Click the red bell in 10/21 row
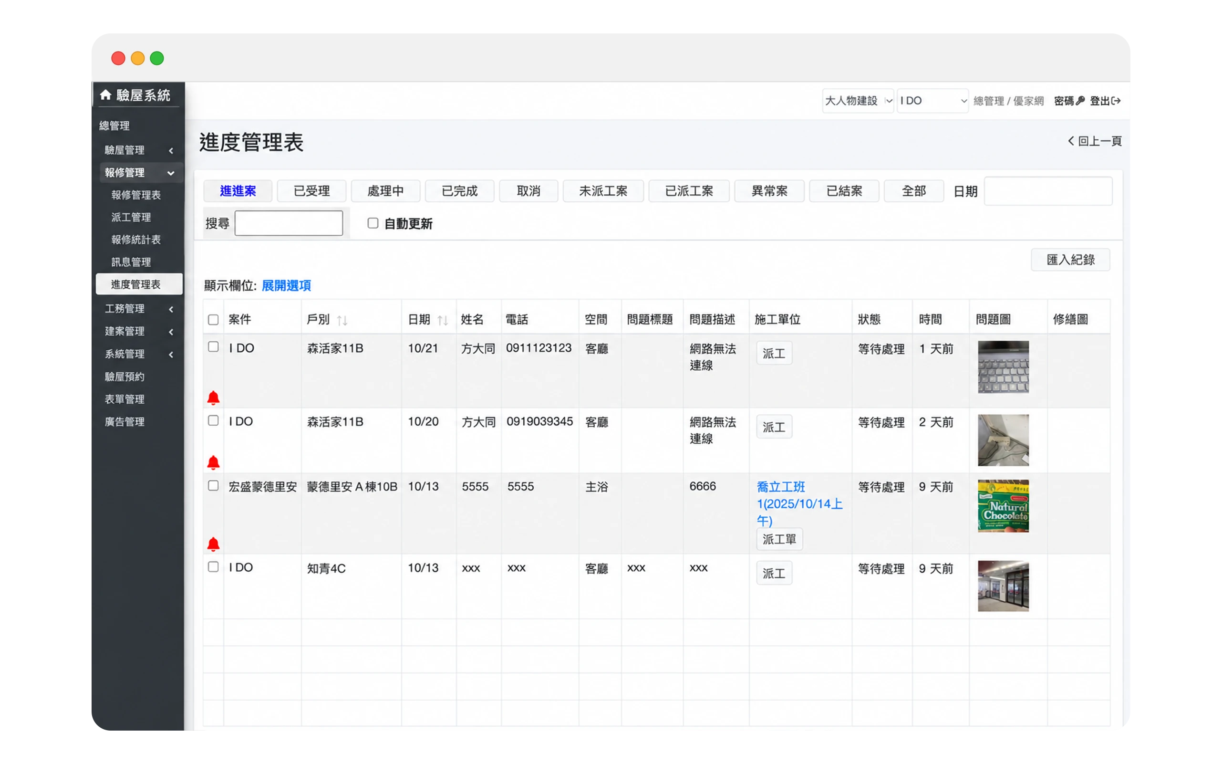The height and width of the screenshot is (764, 1222). coord(213,398)
